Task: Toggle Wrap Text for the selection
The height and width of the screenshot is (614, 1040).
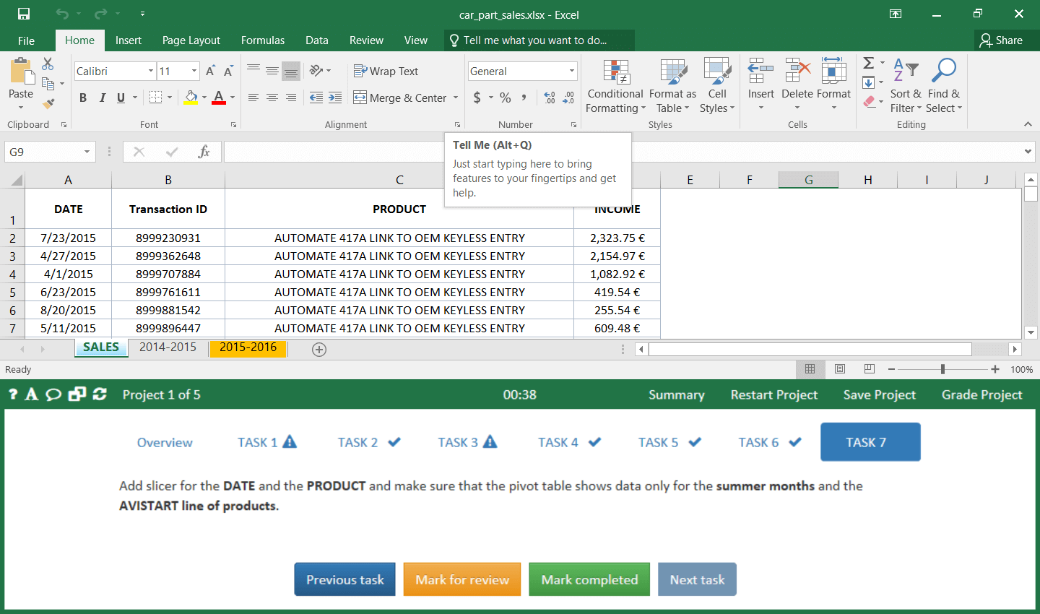Action: pyautogui.click(x=386, y=71)
